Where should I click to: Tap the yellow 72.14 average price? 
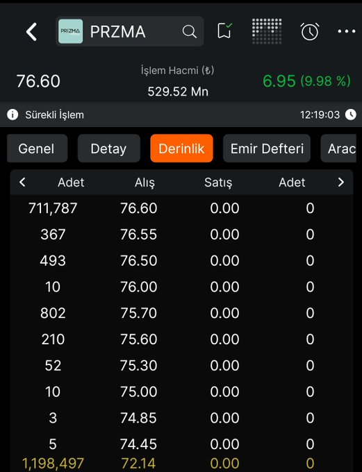[139, 464]
